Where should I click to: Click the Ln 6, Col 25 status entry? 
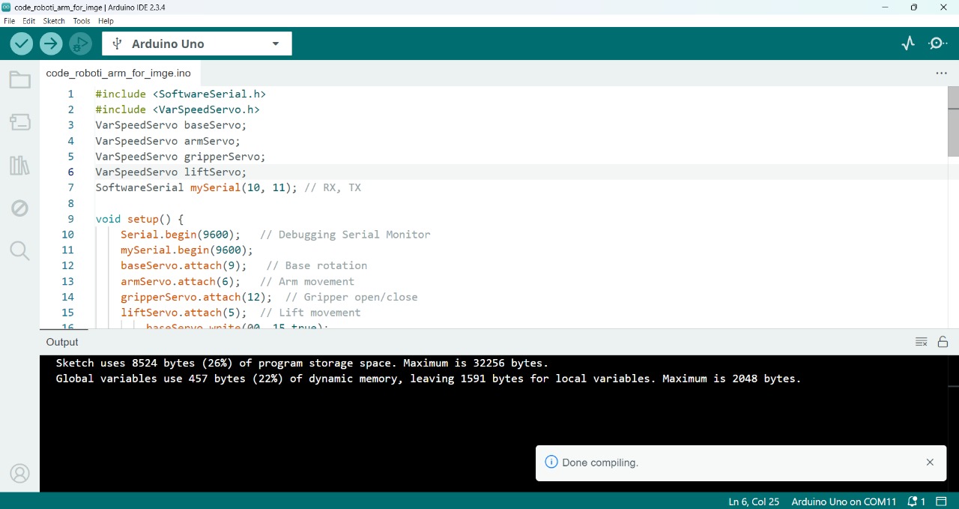(x=754, y=502)
